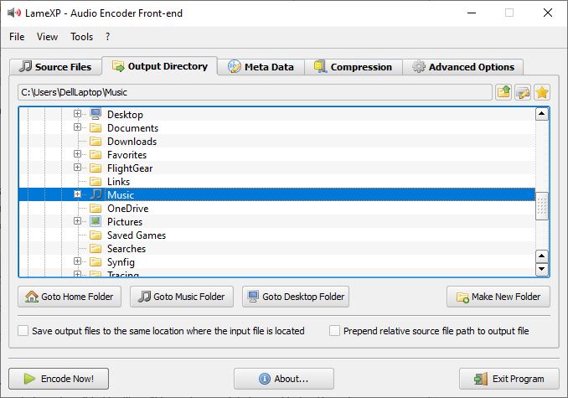Expand the Favorites tree node
This screenshot has height=398, width=568.
(x=77, y=154)
